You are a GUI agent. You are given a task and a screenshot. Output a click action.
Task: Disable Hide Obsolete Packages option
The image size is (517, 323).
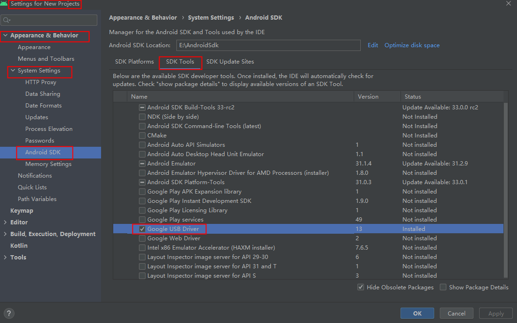(361, 287)
